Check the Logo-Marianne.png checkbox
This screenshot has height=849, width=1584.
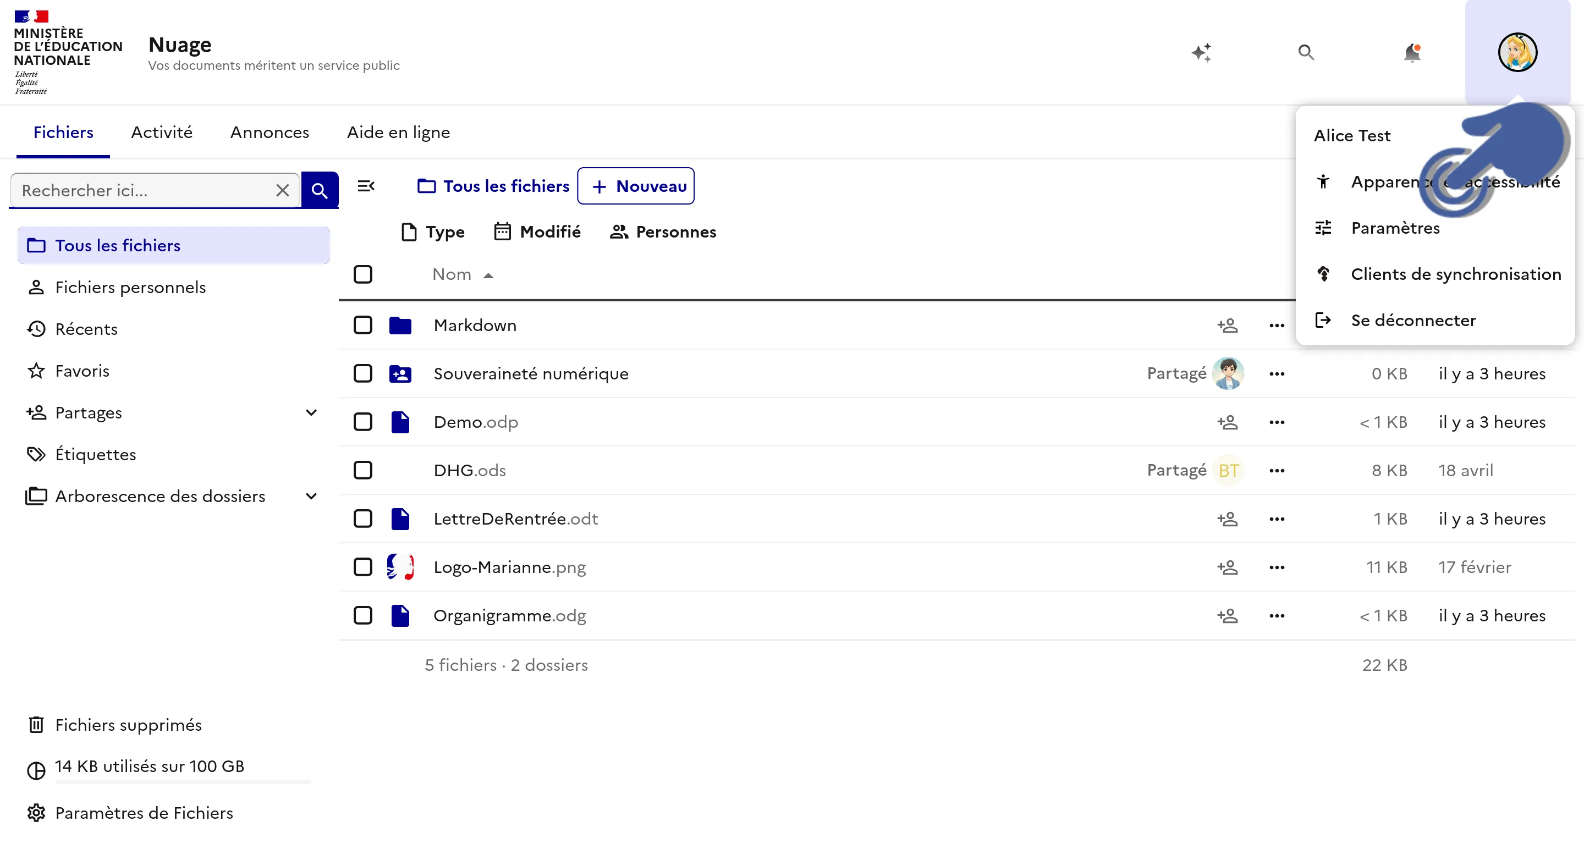(363, 567)
